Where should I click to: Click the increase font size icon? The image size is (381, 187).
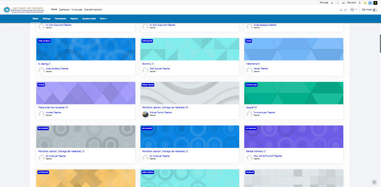[343, 3]
